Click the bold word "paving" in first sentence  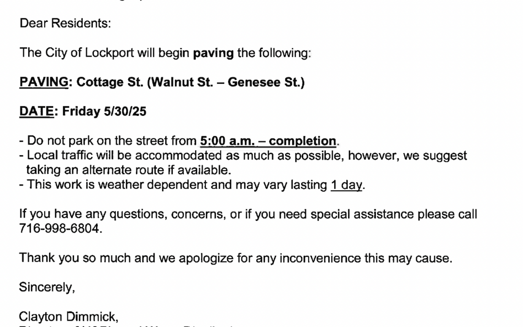214,53
